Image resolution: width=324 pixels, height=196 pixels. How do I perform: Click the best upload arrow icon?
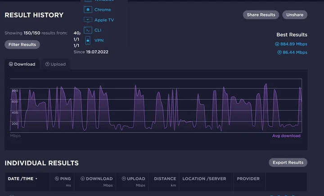pos(279,53)
